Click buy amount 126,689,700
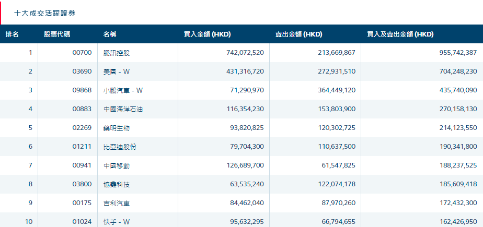Viewport: 483px width, 227px height. click(245, 165)
